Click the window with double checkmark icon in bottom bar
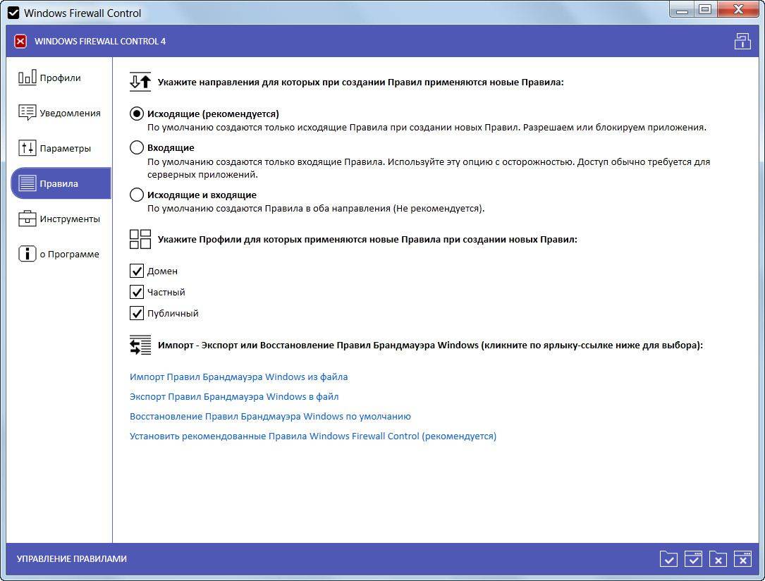Screen dimensions: 765x581 [693, 559]
